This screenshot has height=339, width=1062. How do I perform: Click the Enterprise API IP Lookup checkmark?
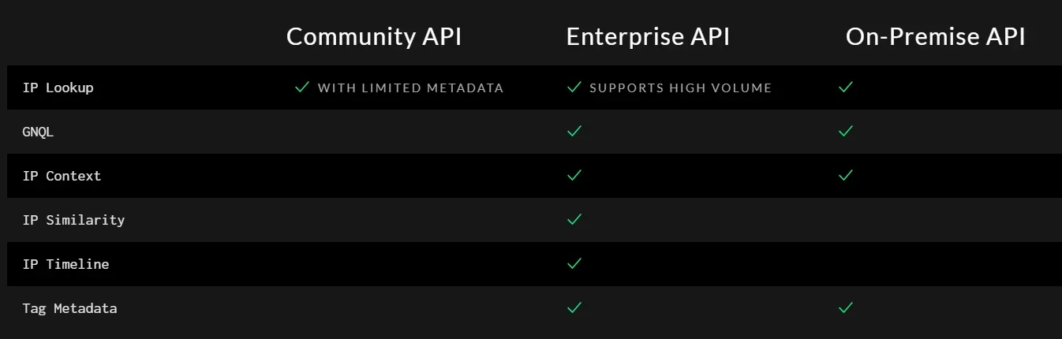(x=574, y=88)
